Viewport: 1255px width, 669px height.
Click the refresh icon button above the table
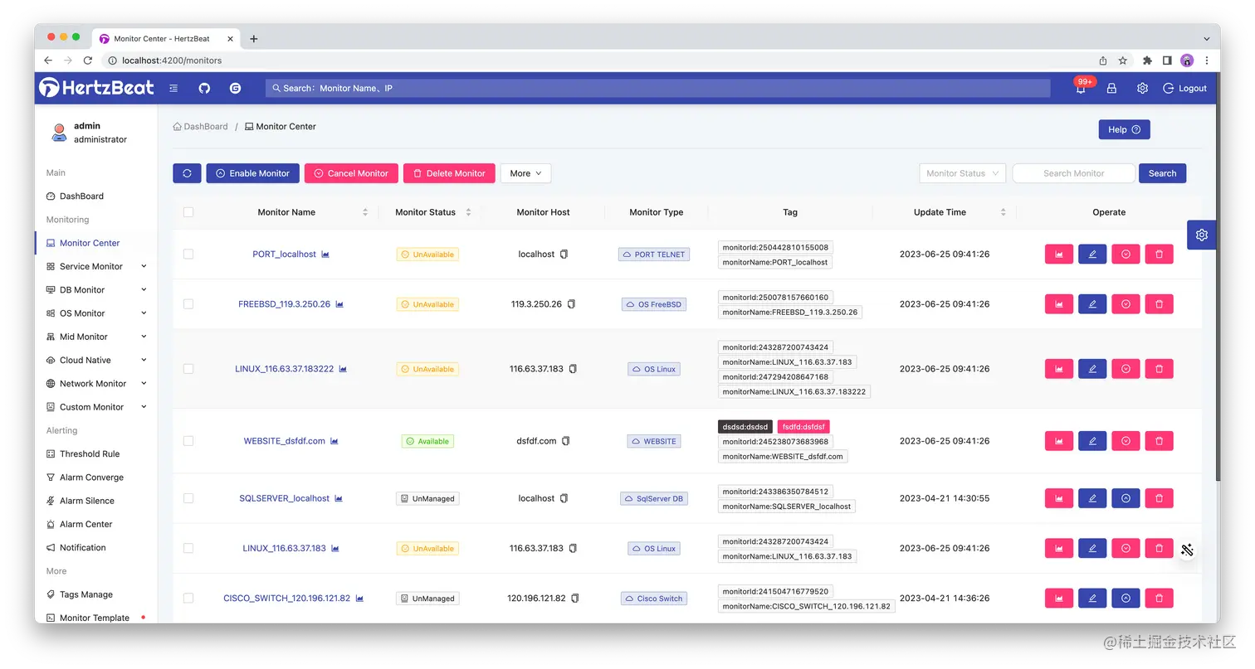click(x=187, y=173)
